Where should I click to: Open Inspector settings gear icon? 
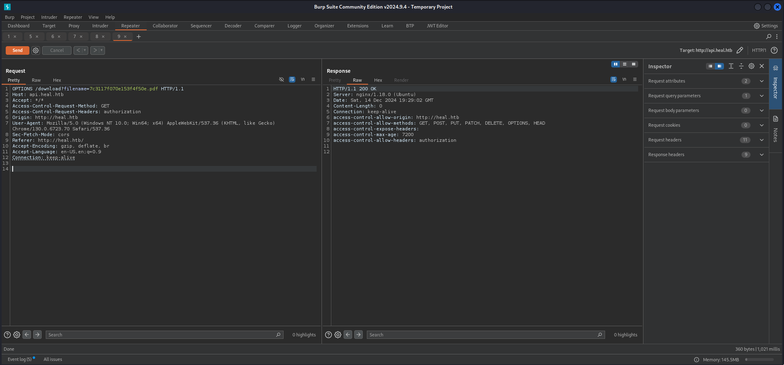pyautogui.click(x=751, y=66)
